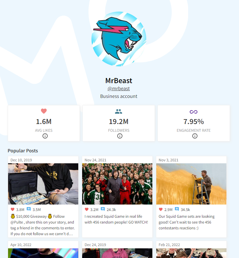Click the MrBeast panther profile picture

119,39
